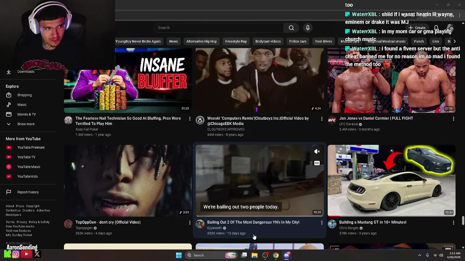Click the Windows taskbar search box
Screen dimensions: 465x261
212,255
